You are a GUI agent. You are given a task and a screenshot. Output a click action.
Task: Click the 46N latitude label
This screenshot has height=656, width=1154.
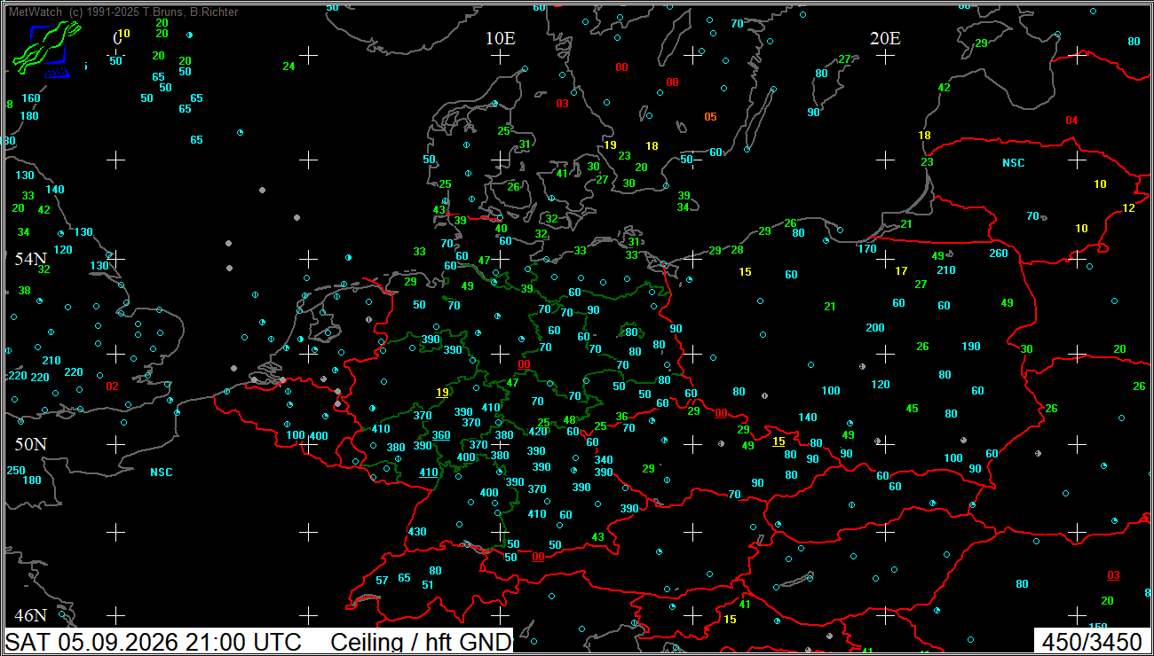coord(30,615)
